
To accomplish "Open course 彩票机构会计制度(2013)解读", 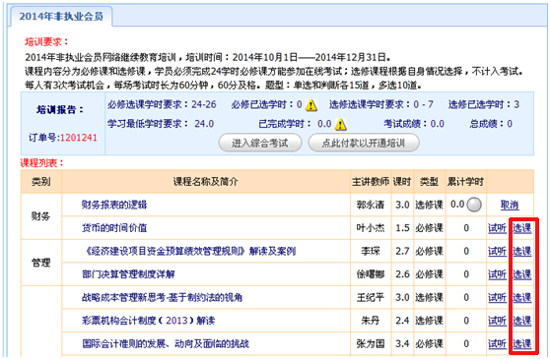I will tap(149, 321).
